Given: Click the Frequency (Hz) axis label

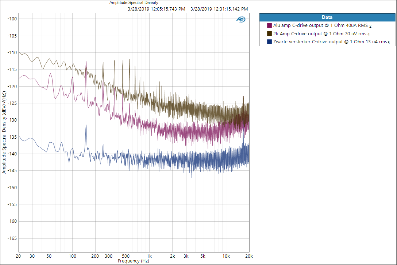Looking at the screenshot, I should (x=134, y=261).
